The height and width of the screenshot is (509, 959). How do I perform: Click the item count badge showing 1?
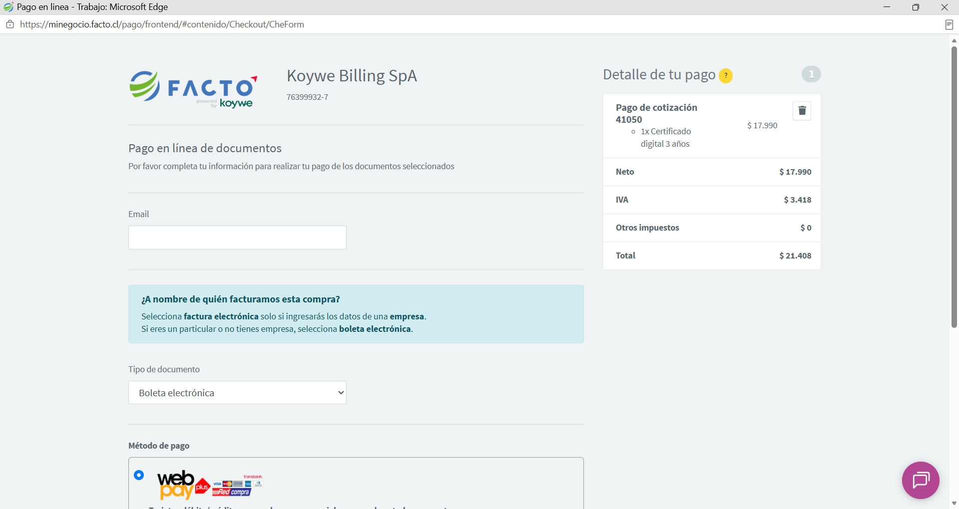(x=811, y=74)
